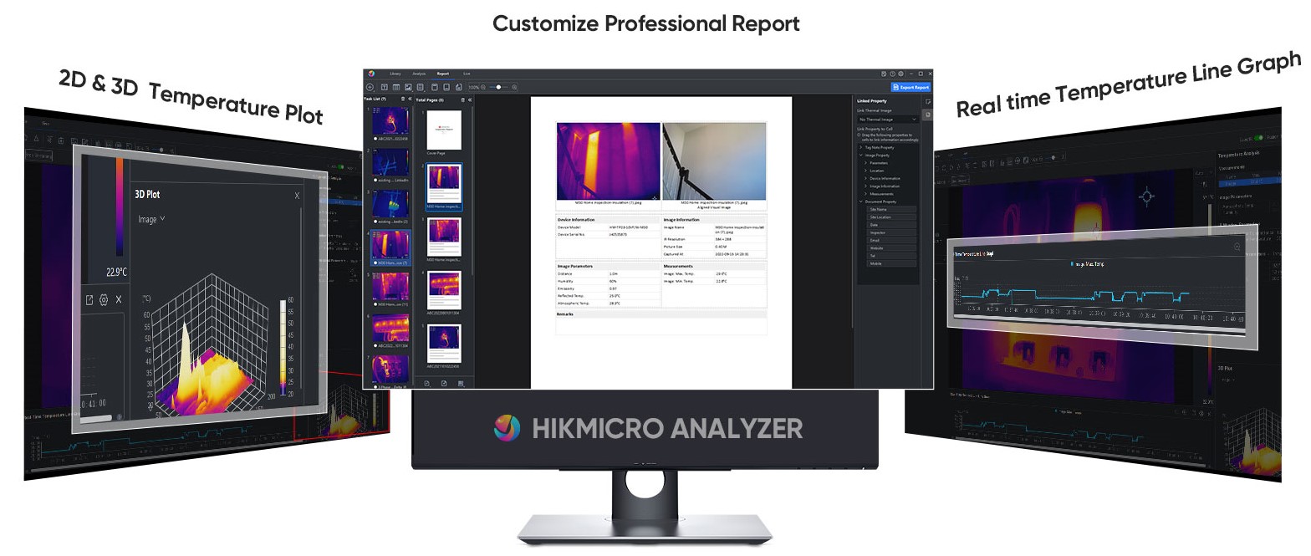Switch to the Library tab
This screenshot has width=1311, height=556.
point(395,74)
